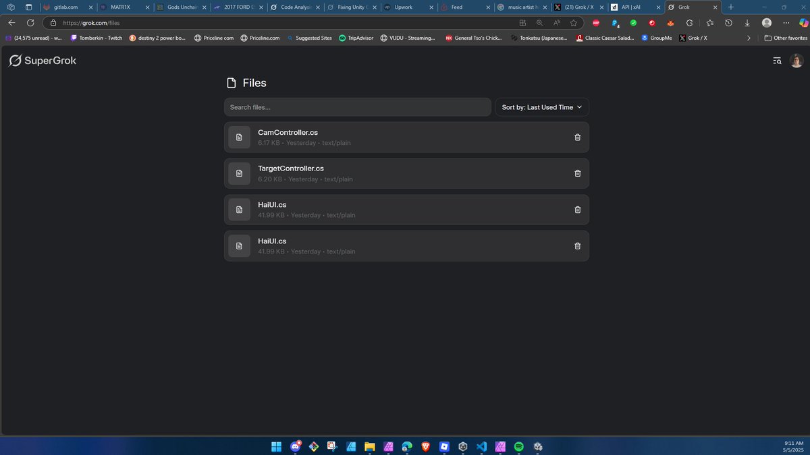Click the trash icon beside TargetController.cs
This screenshot has height=455, width=810.
[577, 173]
